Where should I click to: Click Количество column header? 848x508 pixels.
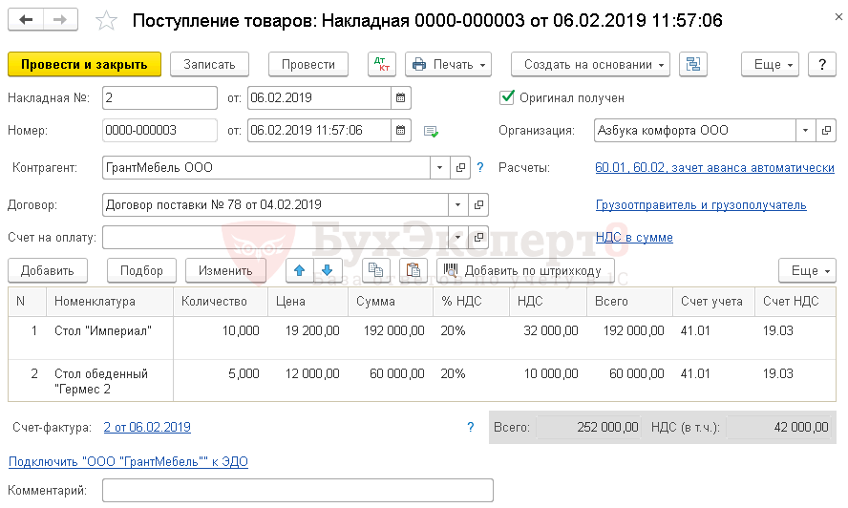pyautogui.click(x=220, y=302)
